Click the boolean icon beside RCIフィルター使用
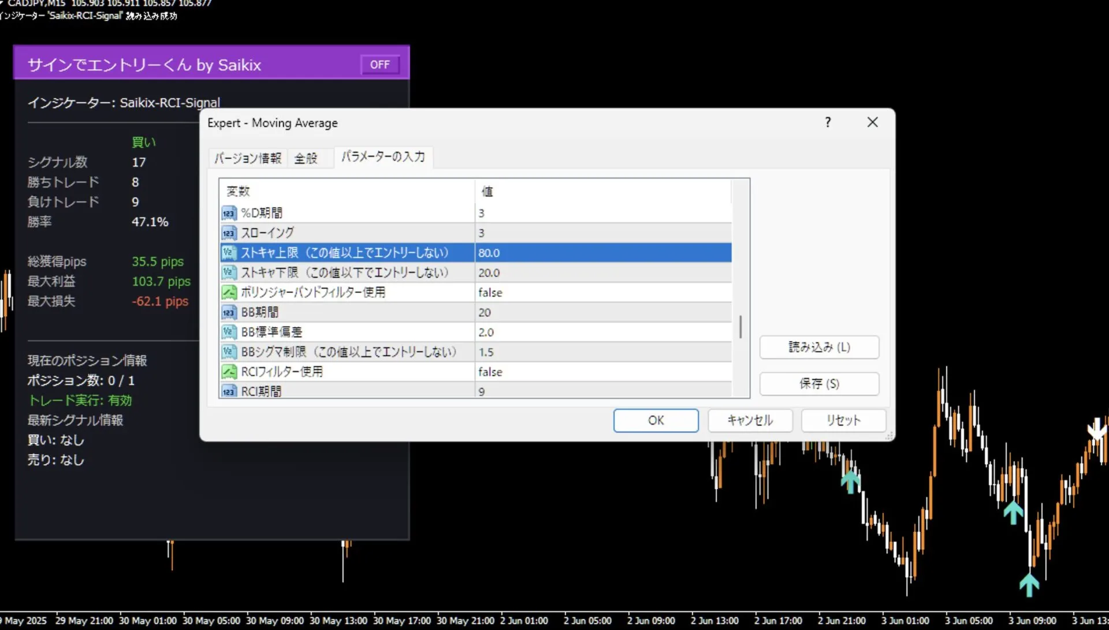Viewport: 1109px width, 630px height. click(x=229, y=371)
